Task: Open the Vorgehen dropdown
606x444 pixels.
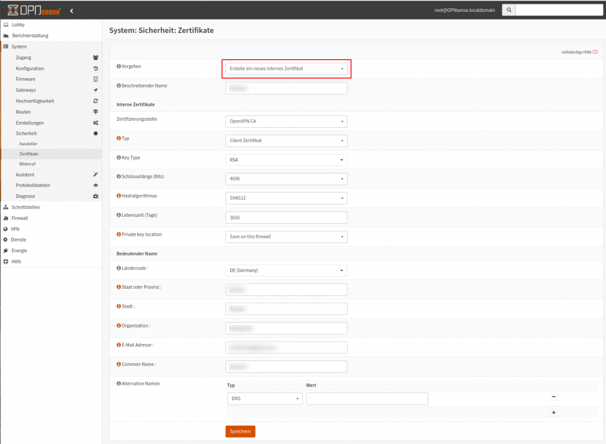Action: click(x=286, y=68)
